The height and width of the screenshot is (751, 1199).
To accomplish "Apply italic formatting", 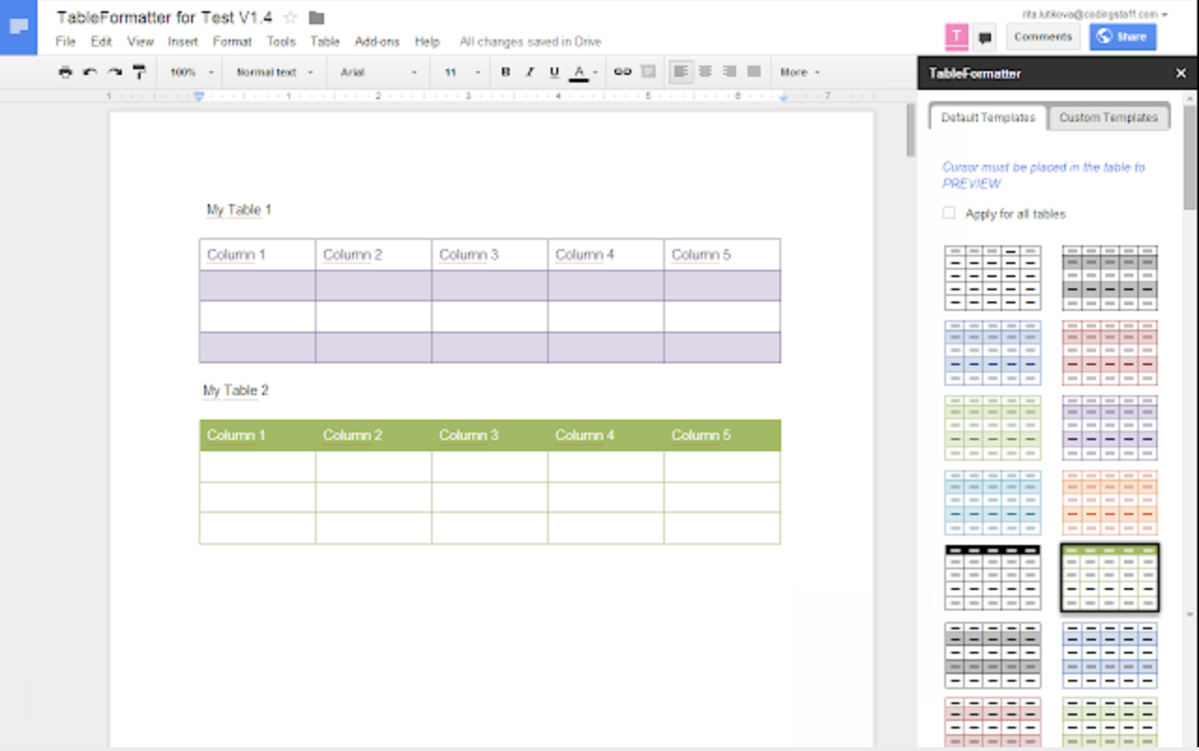I will 529,72.
